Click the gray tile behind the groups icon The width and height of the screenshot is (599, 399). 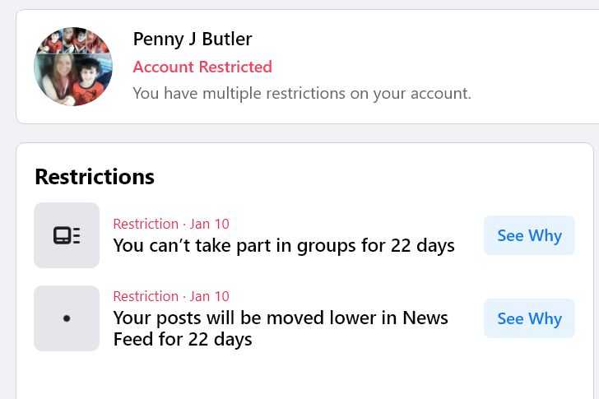pyautogui.click(x=67, y=235)
